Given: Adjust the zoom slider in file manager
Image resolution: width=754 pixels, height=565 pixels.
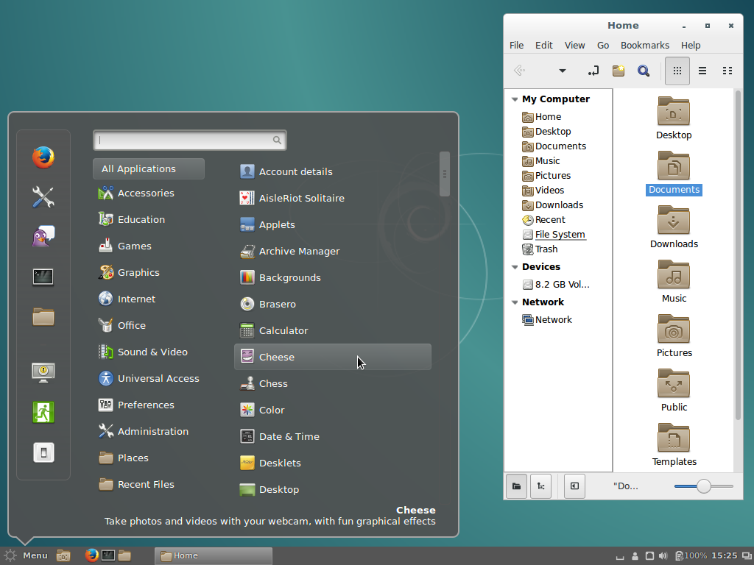Looking at the screenshot, I should pyautogui.click(x=703, y=486).
